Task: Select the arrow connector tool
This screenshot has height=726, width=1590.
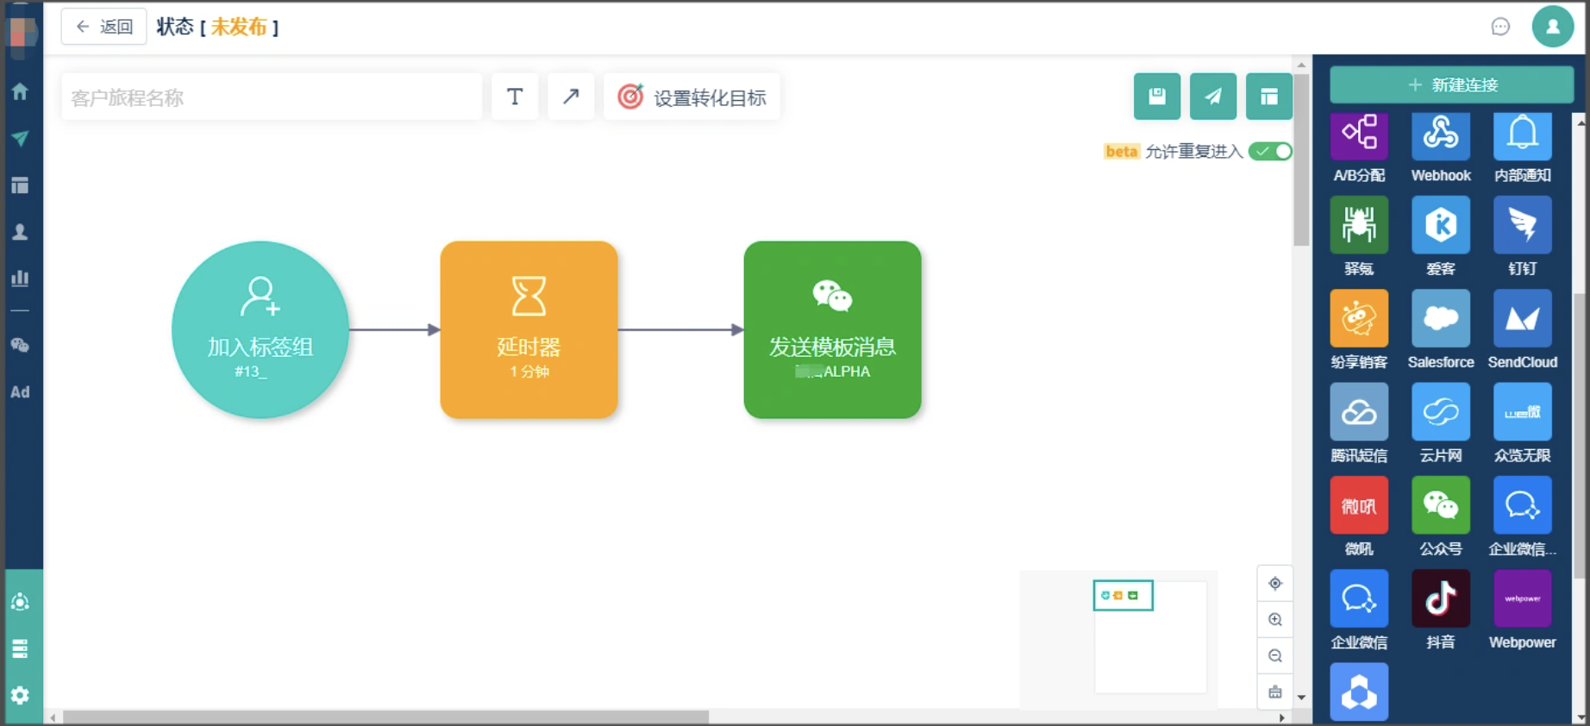Action: click(x=571, y=97)
